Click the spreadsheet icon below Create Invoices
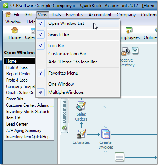The image size is (158, 165). point(119,157)
